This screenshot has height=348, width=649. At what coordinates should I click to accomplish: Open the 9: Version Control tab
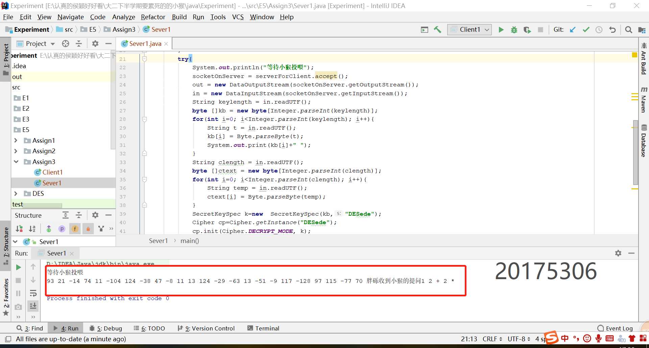[x=206, y=328]
